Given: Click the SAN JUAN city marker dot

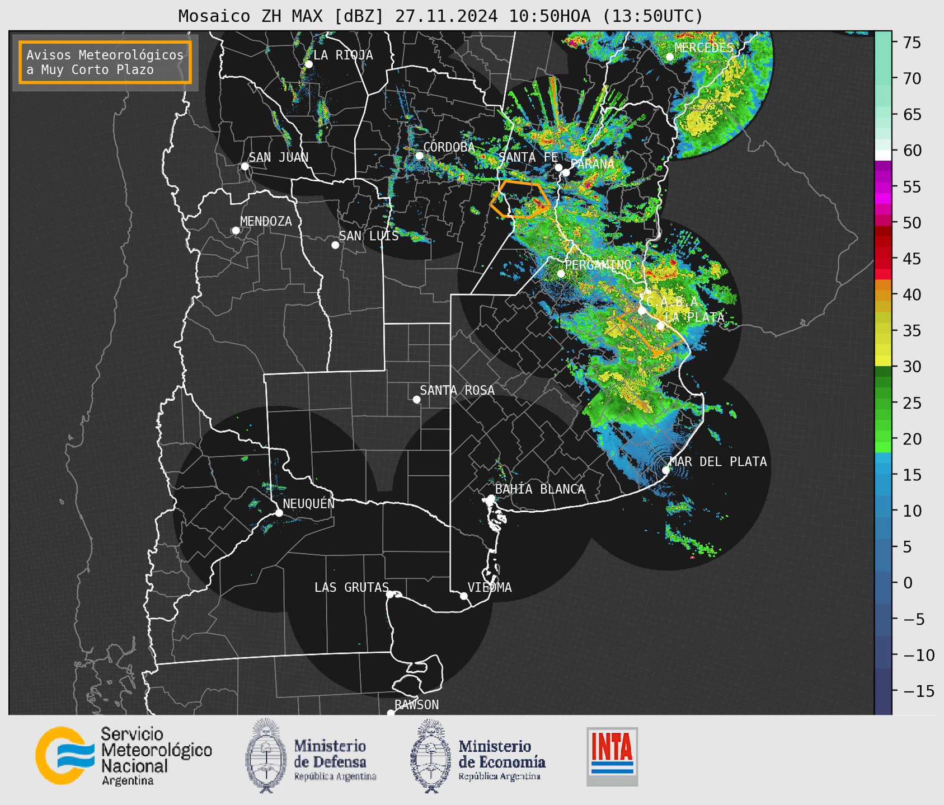Looking at the screenshot, I should coord(245,166).
